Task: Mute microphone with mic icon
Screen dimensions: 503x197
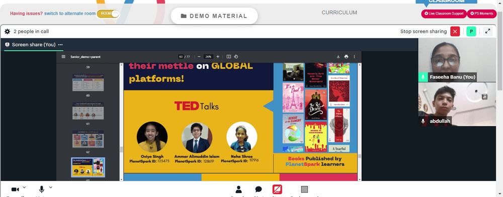Action: [41, 189]
